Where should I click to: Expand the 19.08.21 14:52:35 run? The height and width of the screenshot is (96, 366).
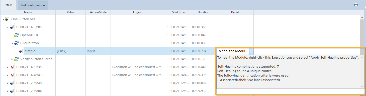8,67
